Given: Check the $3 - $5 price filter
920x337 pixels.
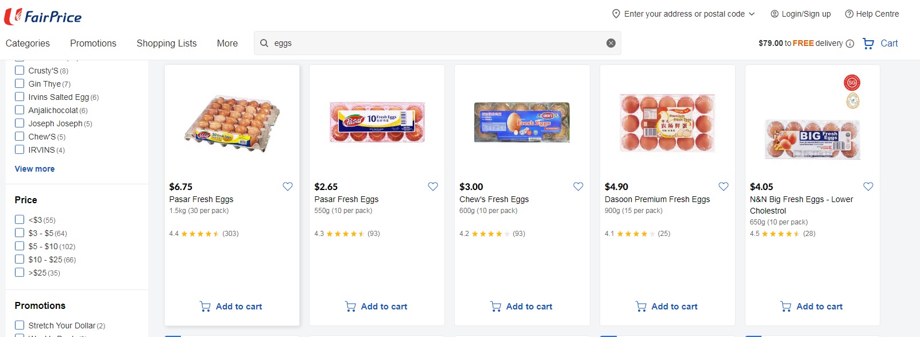Looking at the screenshot, I should pyautogui.click(x=20, y=233).
